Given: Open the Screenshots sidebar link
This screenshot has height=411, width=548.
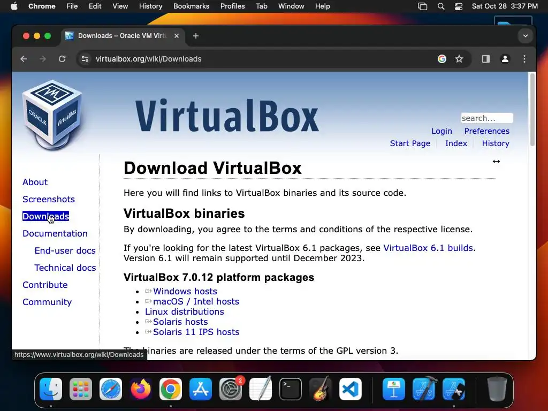Looking at the screenshot, I should point(49,199).
